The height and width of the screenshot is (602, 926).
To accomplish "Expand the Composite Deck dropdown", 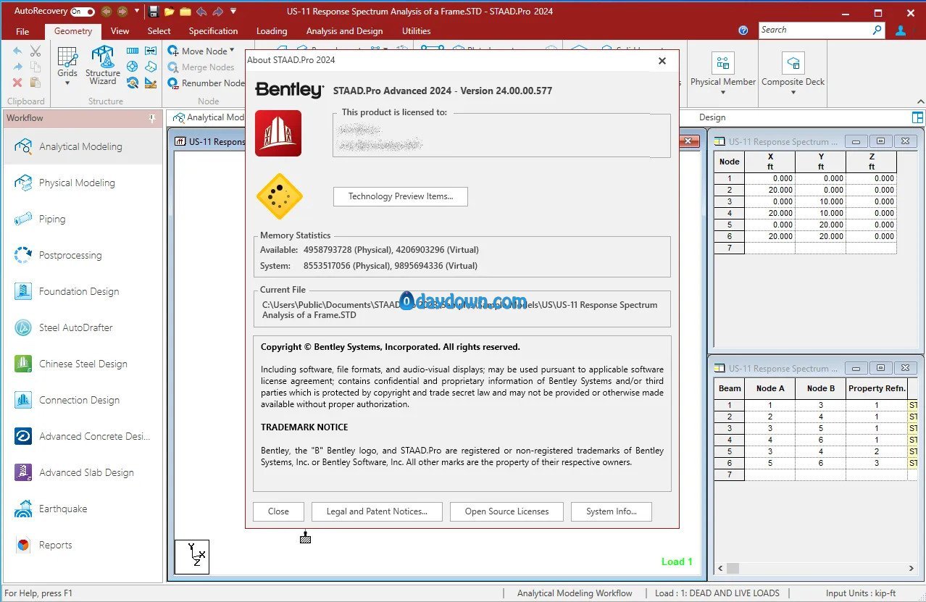I will (x=793, y=92).
